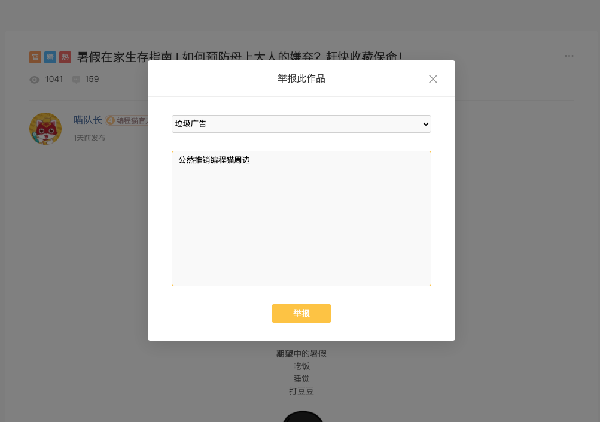The height and width of the screenshot is (422, 600).
Task: Click the 159 comment count
Action: 92,79
